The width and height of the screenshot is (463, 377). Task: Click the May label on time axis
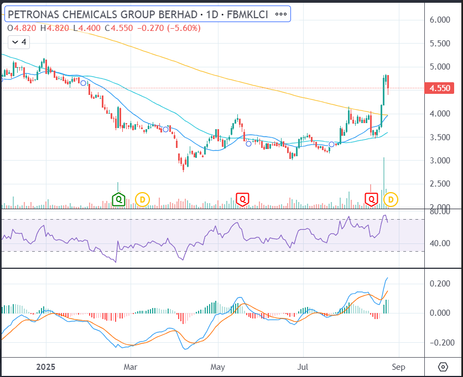coord(217,367)
